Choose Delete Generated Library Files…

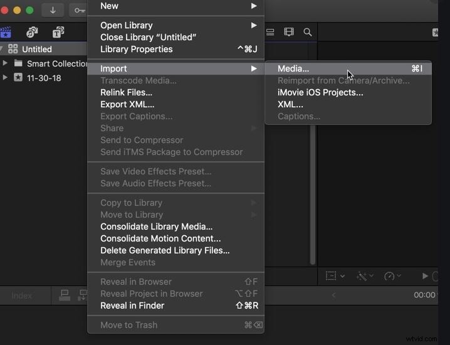(x=175, y=250)
